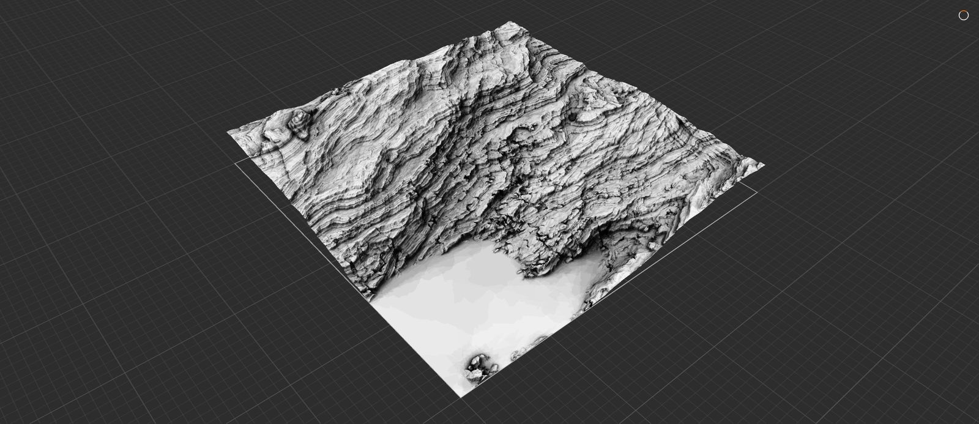The width and height of the screenshot is (979, 424).
Task: Click the dark rock cluster on the white plain
Action: (477, 368)
